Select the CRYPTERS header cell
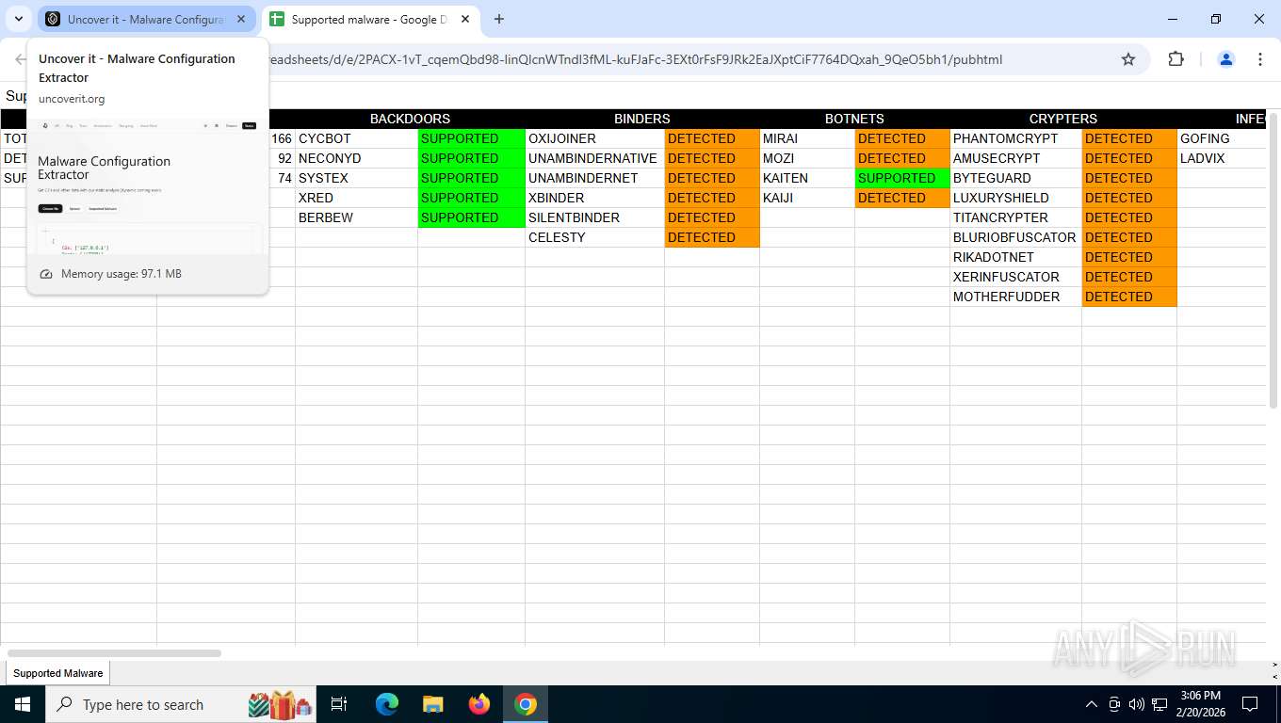This screenshot has height=723, width=1281. (1063, 119)
